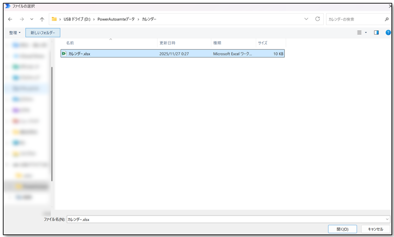Click the キャンセル button
The image size is (394, 237).
[x=376, y=229]
